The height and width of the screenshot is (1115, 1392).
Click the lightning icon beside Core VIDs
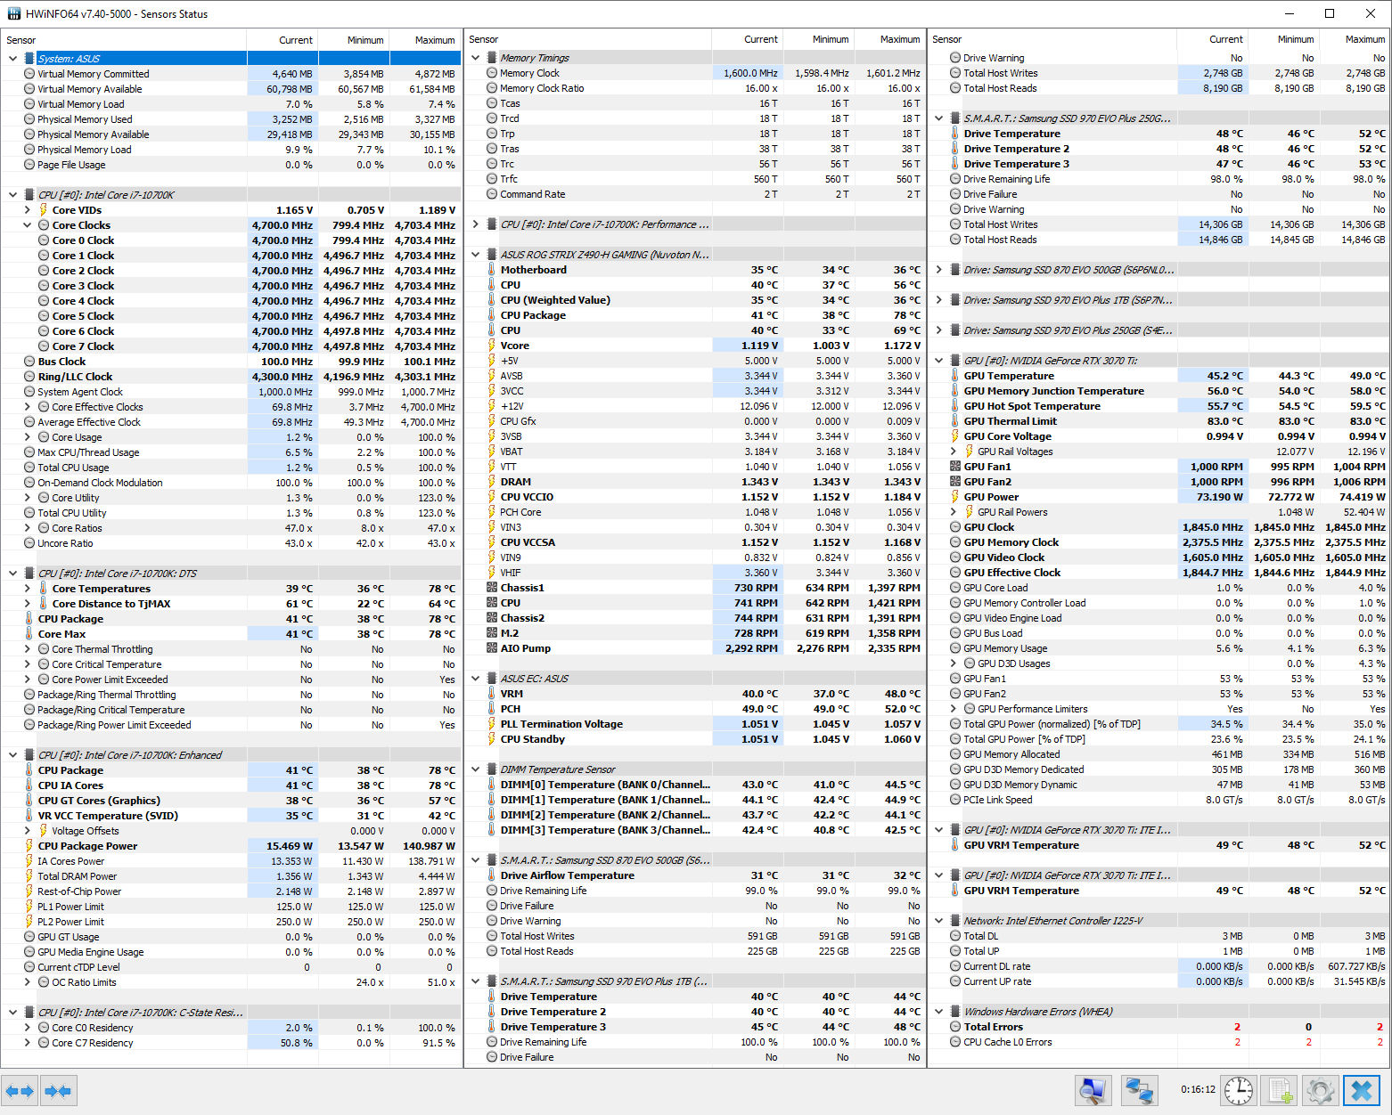coord(43,210)
